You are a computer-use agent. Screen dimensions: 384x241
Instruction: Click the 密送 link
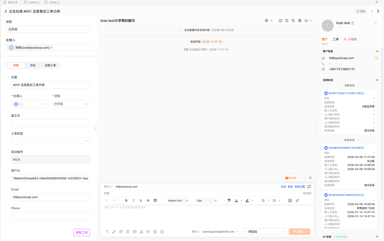point(290,187)
